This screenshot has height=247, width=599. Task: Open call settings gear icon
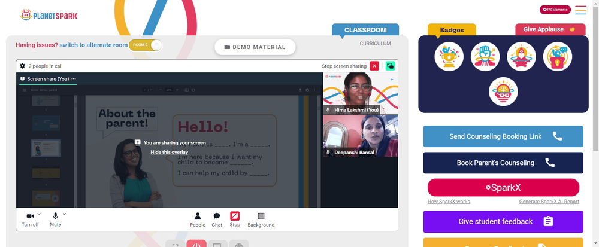coord(23,66)
